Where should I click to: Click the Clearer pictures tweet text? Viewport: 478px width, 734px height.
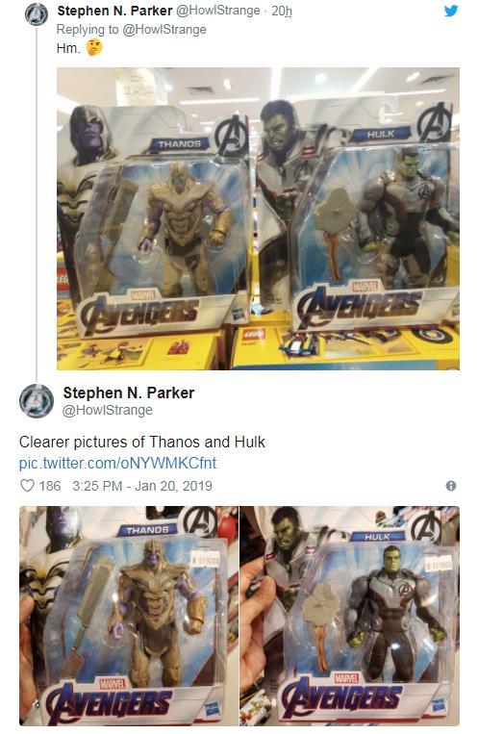[x=142, y=442]
